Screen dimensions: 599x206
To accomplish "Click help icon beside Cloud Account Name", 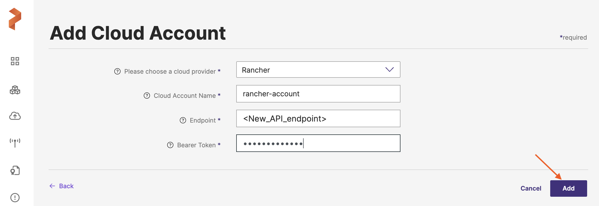I will pos(147,96).
